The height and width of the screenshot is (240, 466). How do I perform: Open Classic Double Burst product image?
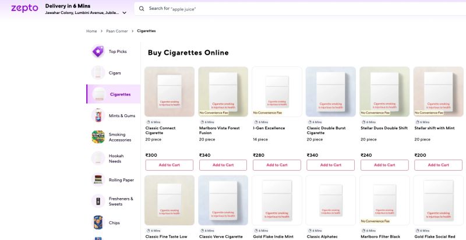[331, 91]
